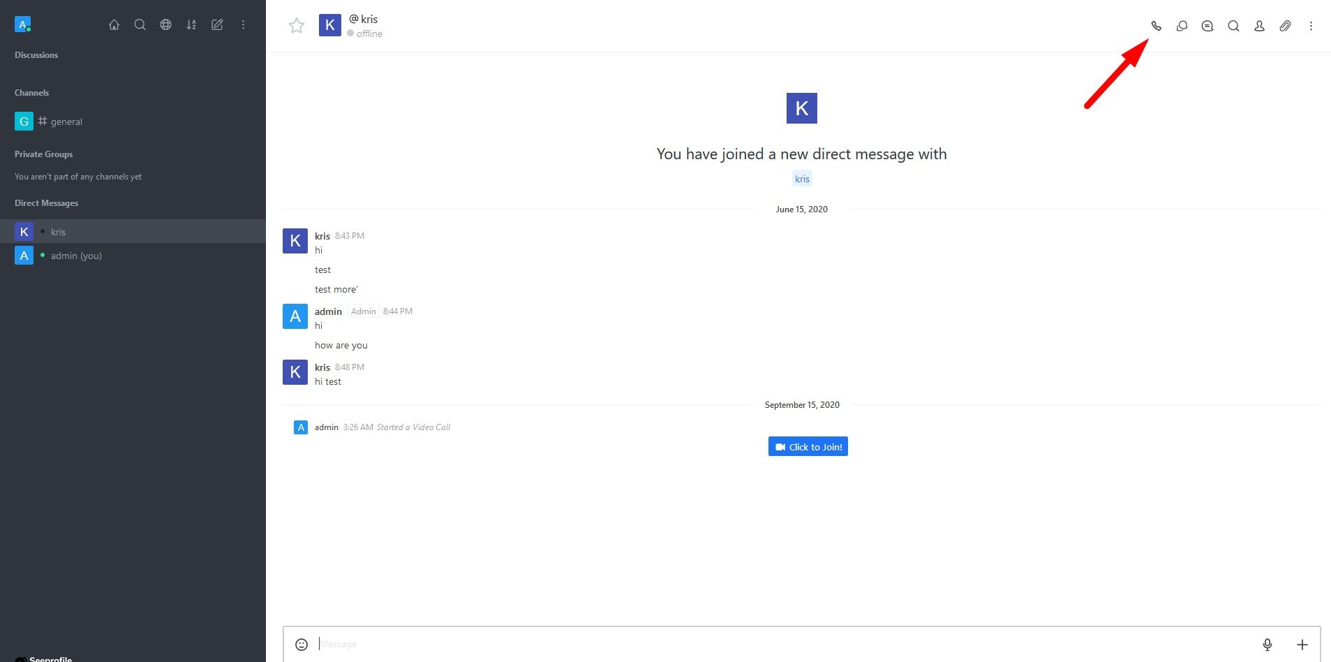Open User Info icon in header

(x=1259, y=26)
